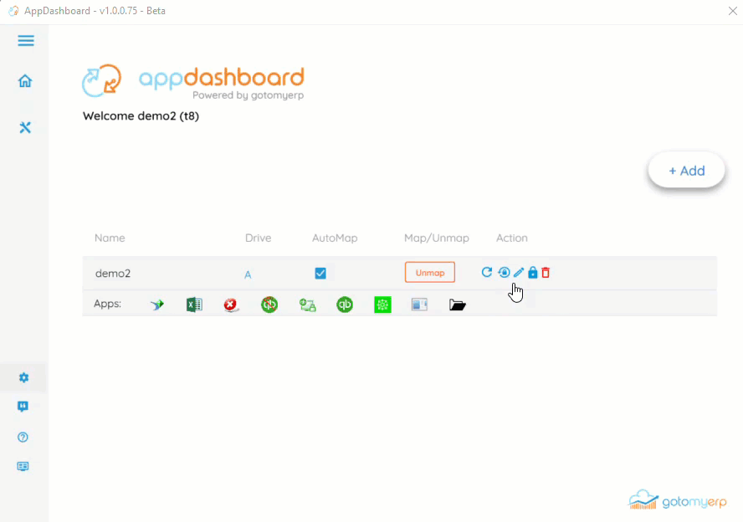Screen dimensions: 743x522
Task: Click drive letter A for demo2
Action: [x=248, y=274]
